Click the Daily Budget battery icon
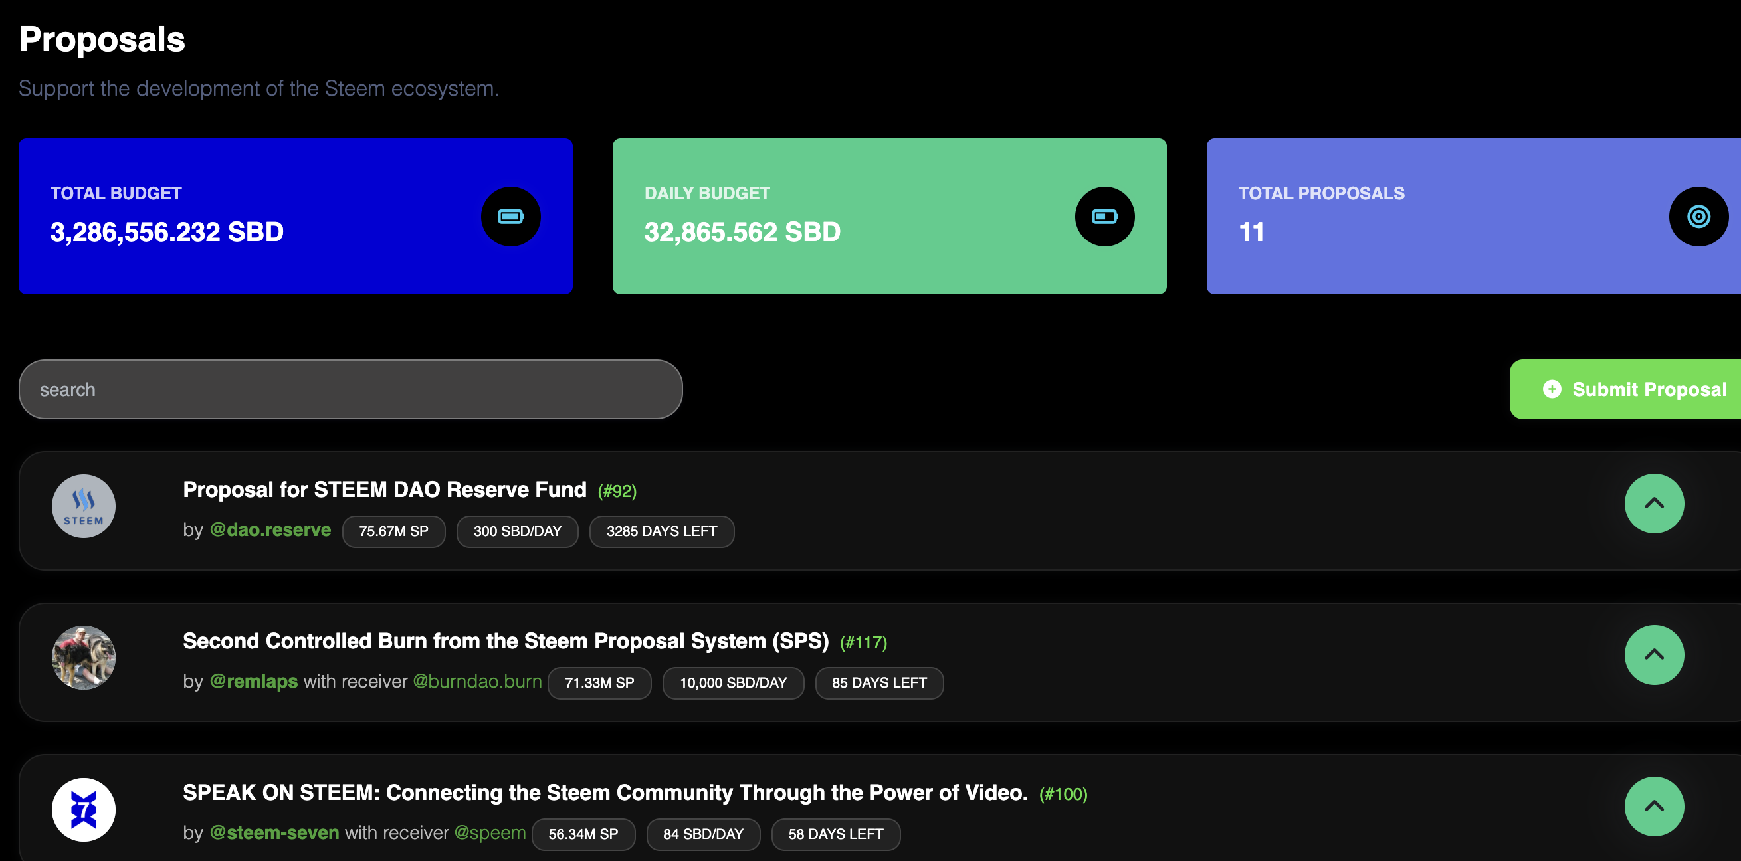The width and height of the screenshot is (1741, 861). 1104,217
